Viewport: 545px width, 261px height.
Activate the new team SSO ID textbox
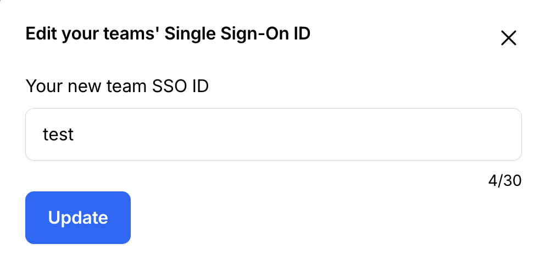[273, 134]
